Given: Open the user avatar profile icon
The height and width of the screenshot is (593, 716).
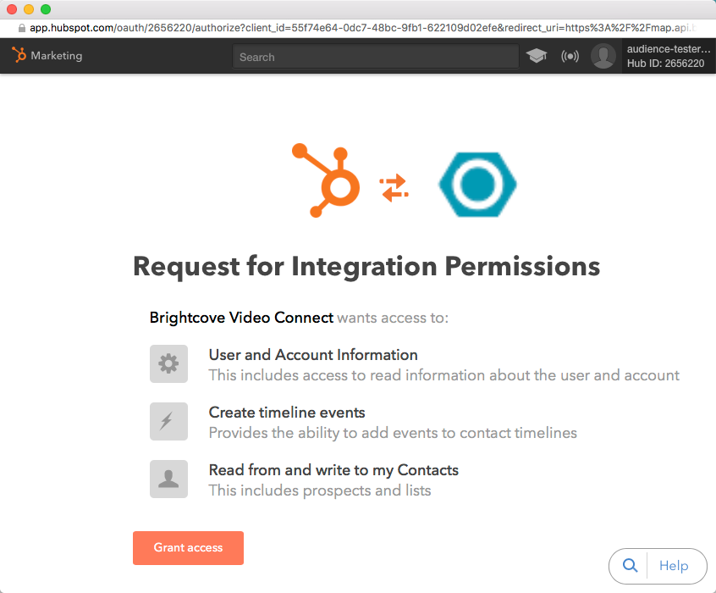Looking at the screenshot, I should pos(603,57).
